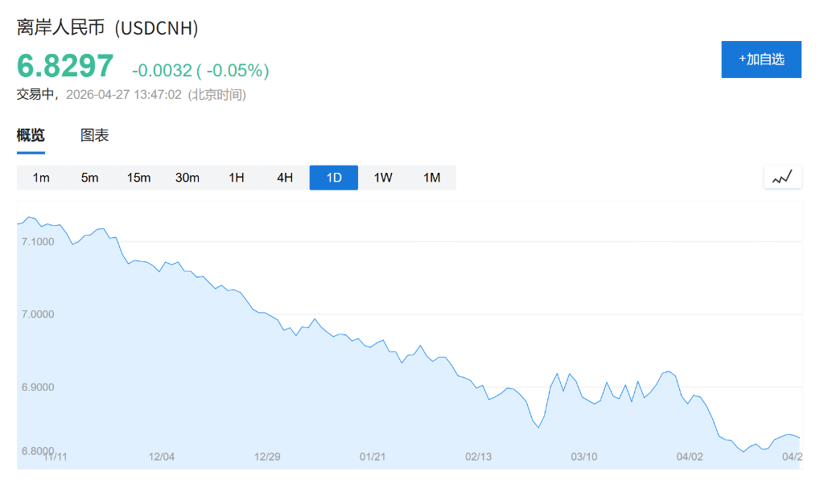Screen dimensions: 824x480
Task: Click the 6.8297 current price
Action: pyautogui.click(x=65, y=66)
